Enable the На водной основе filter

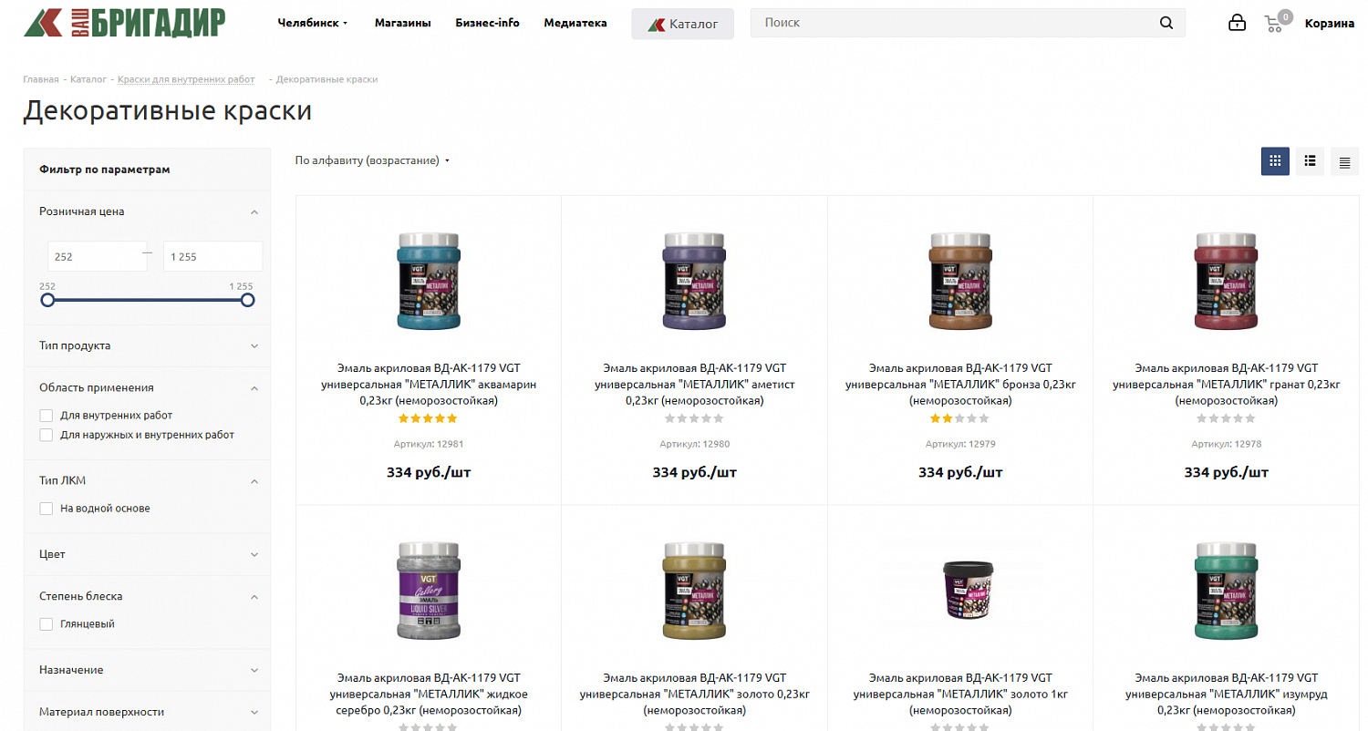47,509
